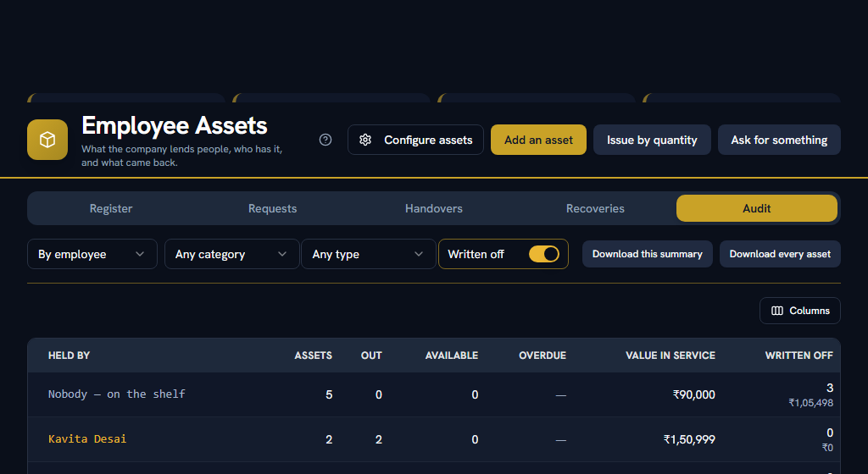The height and width of the screenshot is (474, 868).
Task: Click Issue by quantity button
Action: tap(652, 140)
